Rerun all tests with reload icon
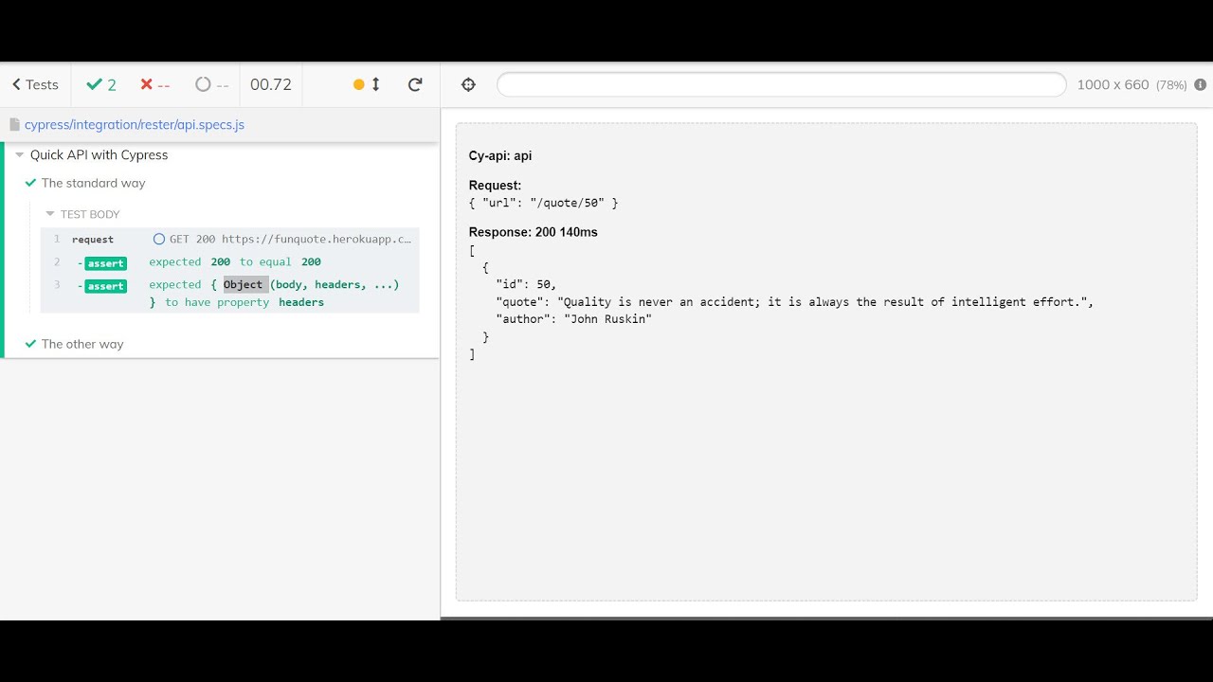 click(x=415, y=84)
